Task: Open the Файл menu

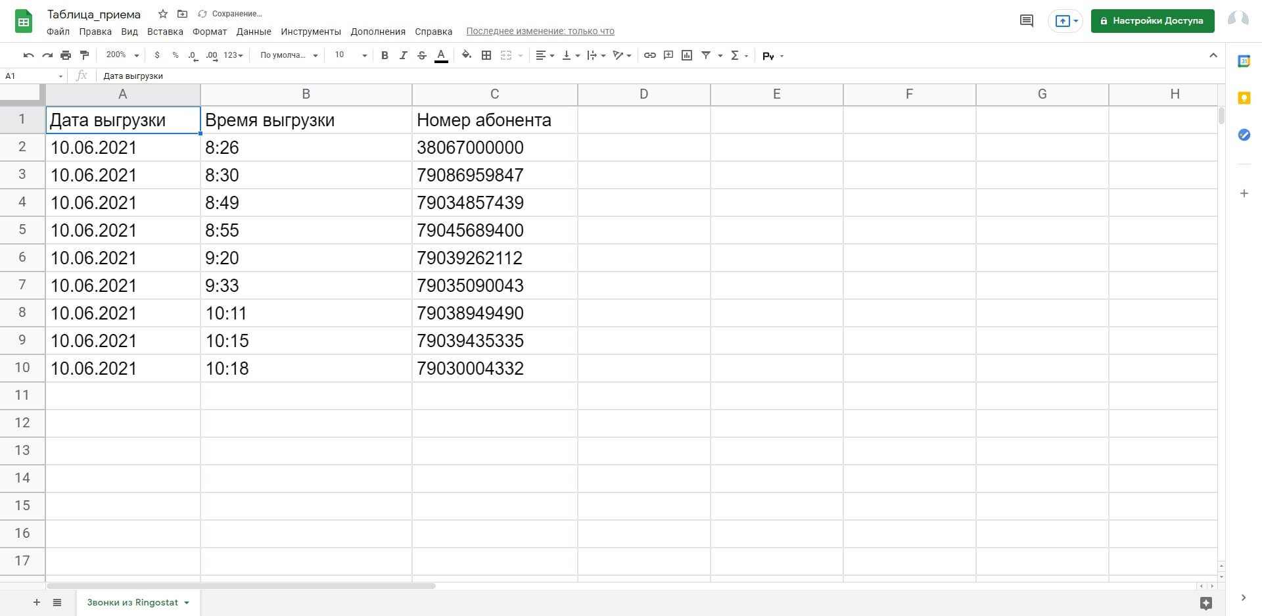Action: tap(58, 32)
